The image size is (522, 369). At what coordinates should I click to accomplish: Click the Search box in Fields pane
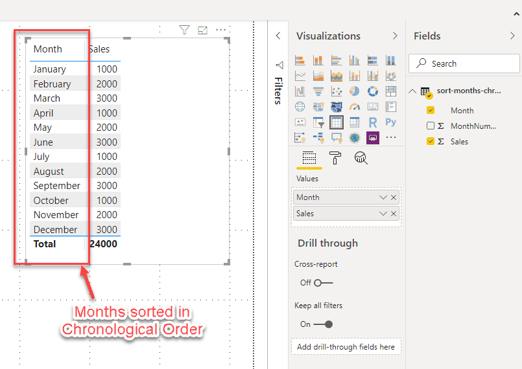[x=464, y=63]
